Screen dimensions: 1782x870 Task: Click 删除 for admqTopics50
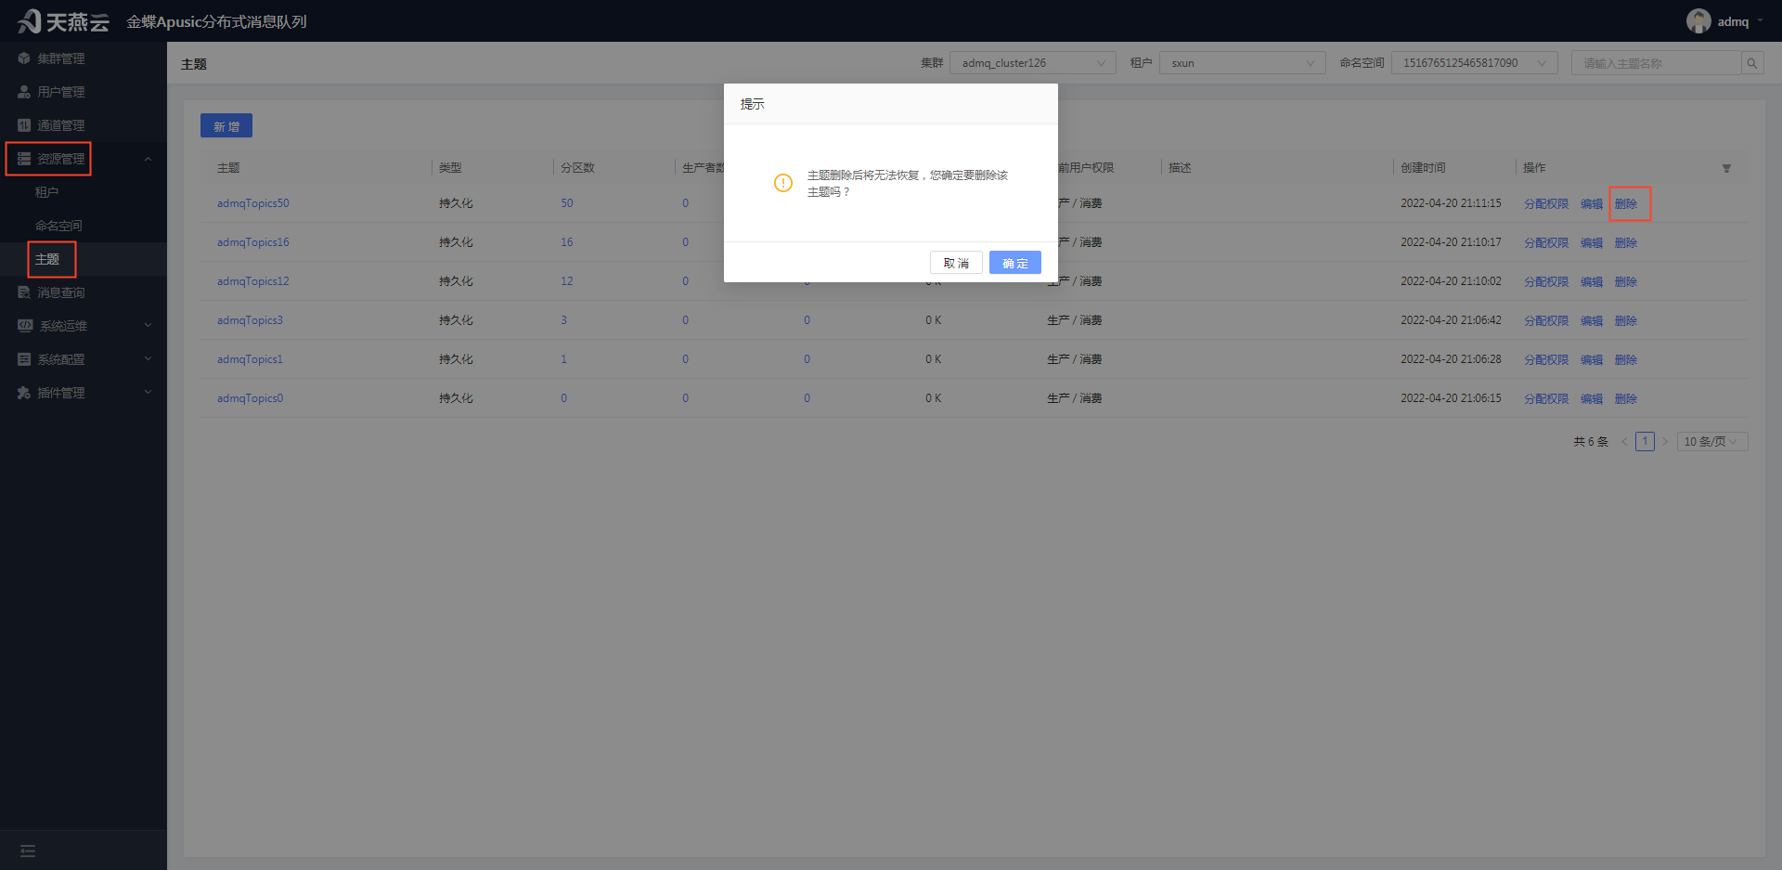[1626, 203]
